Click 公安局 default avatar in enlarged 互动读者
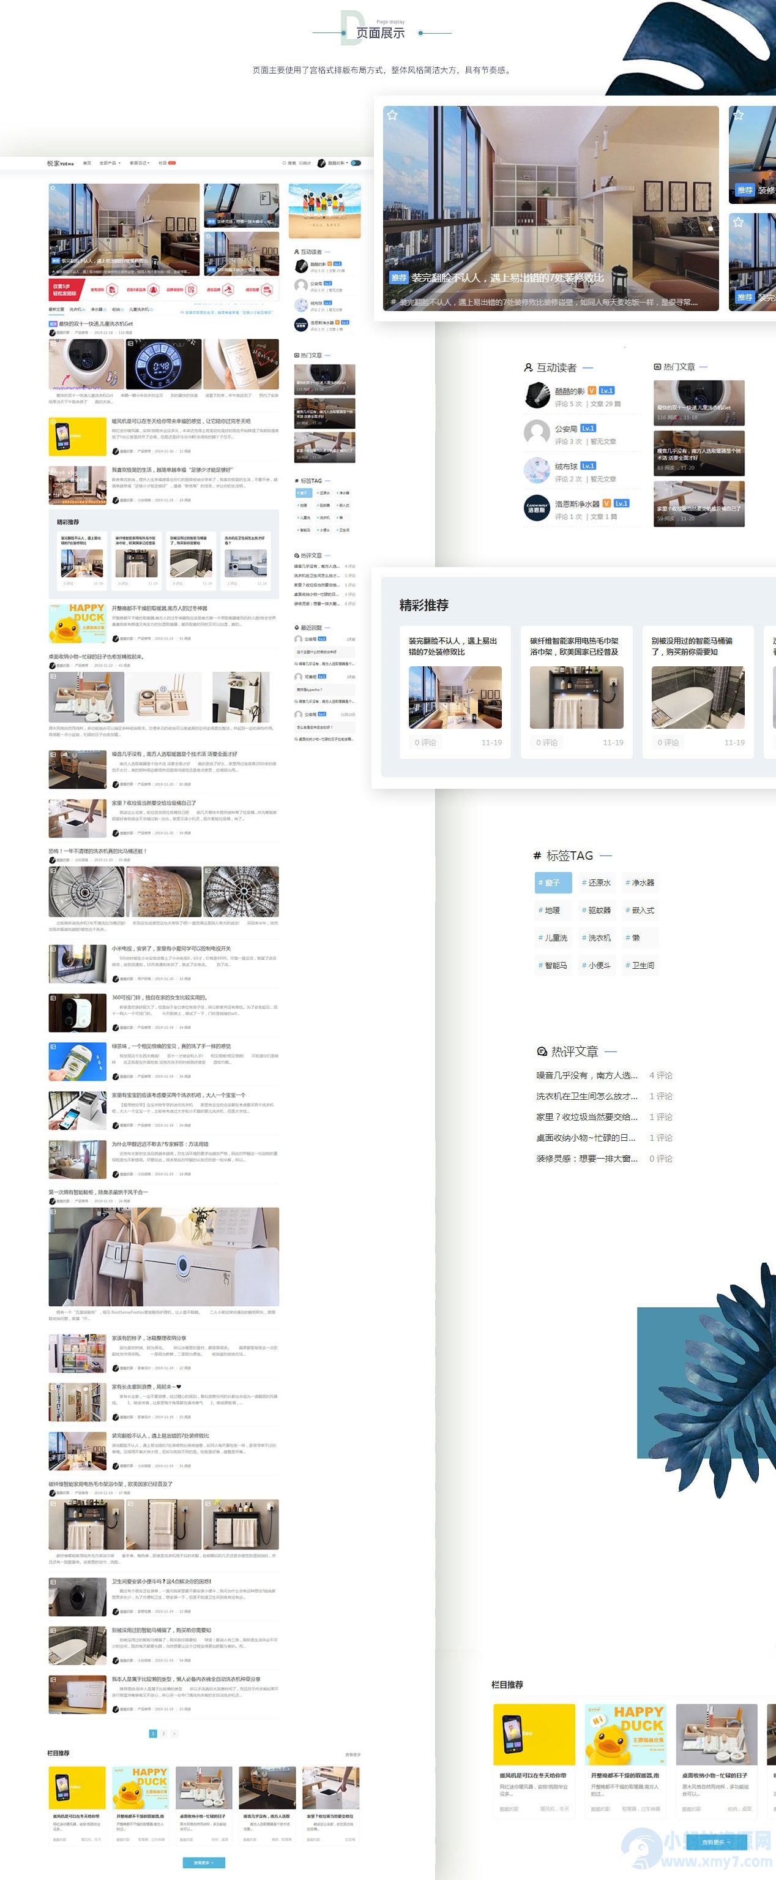 (x=537, y=433)
